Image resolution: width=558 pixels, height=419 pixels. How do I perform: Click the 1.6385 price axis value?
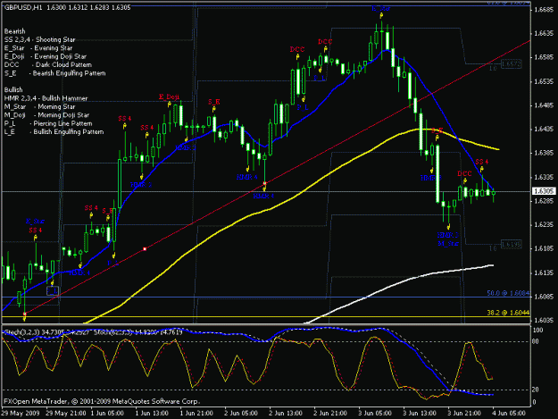pos(544,153)
